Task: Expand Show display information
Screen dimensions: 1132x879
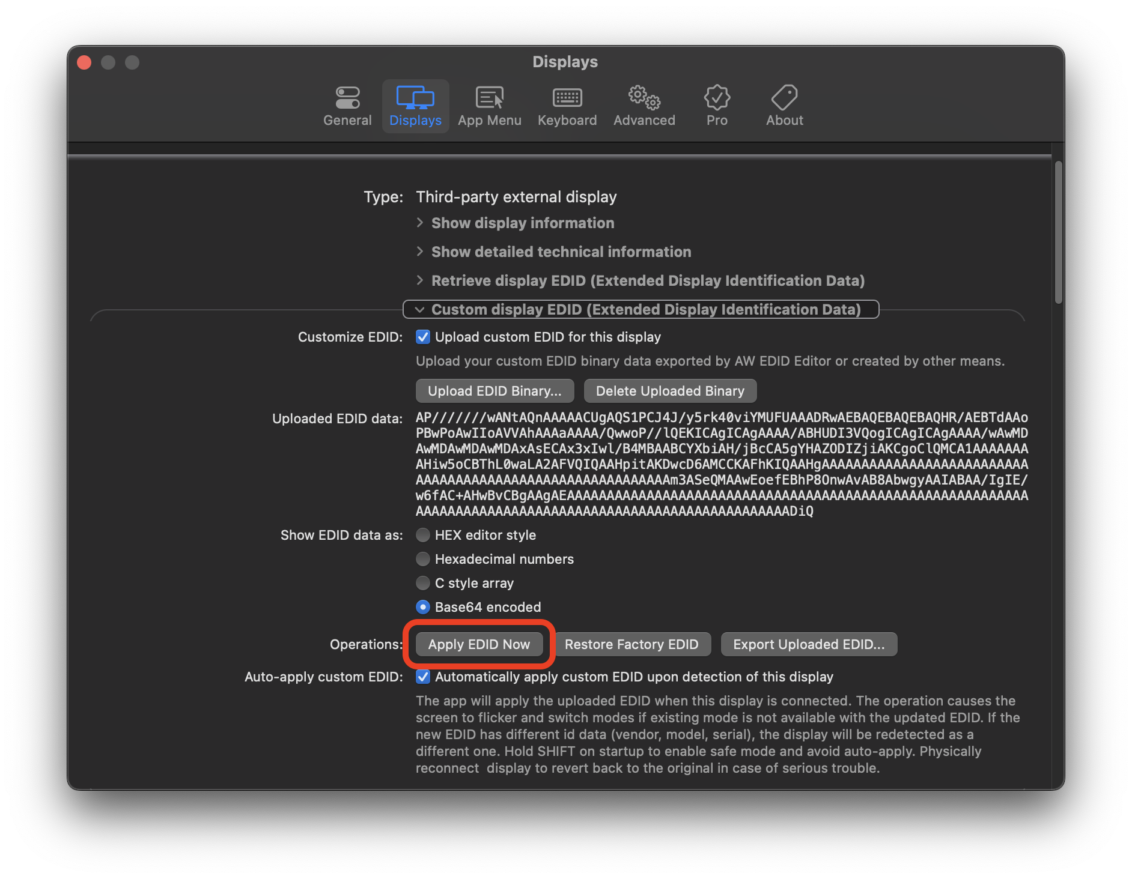Action: coord(522,223)
